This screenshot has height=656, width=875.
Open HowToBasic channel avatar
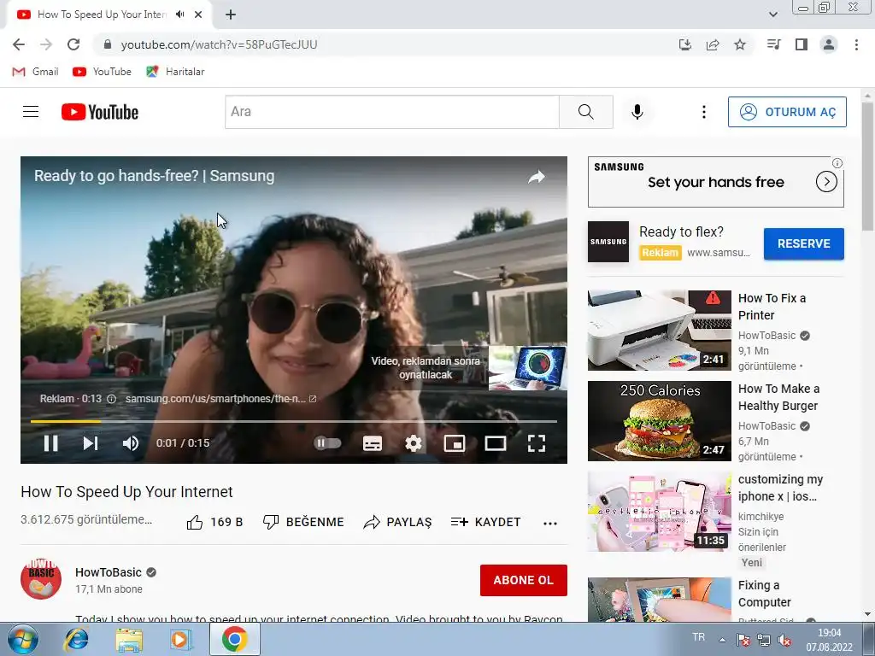41,580
